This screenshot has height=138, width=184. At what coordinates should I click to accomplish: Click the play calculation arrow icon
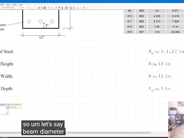point(81,8)
